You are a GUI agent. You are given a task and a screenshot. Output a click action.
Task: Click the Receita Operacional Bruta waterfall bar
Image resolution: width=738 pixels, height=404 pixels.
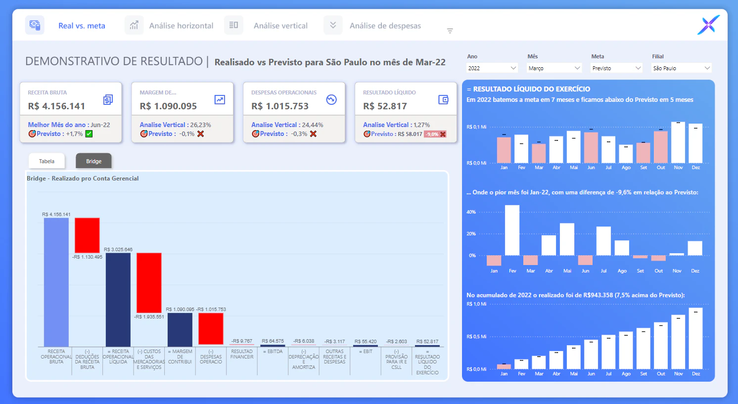pos(56,282)
